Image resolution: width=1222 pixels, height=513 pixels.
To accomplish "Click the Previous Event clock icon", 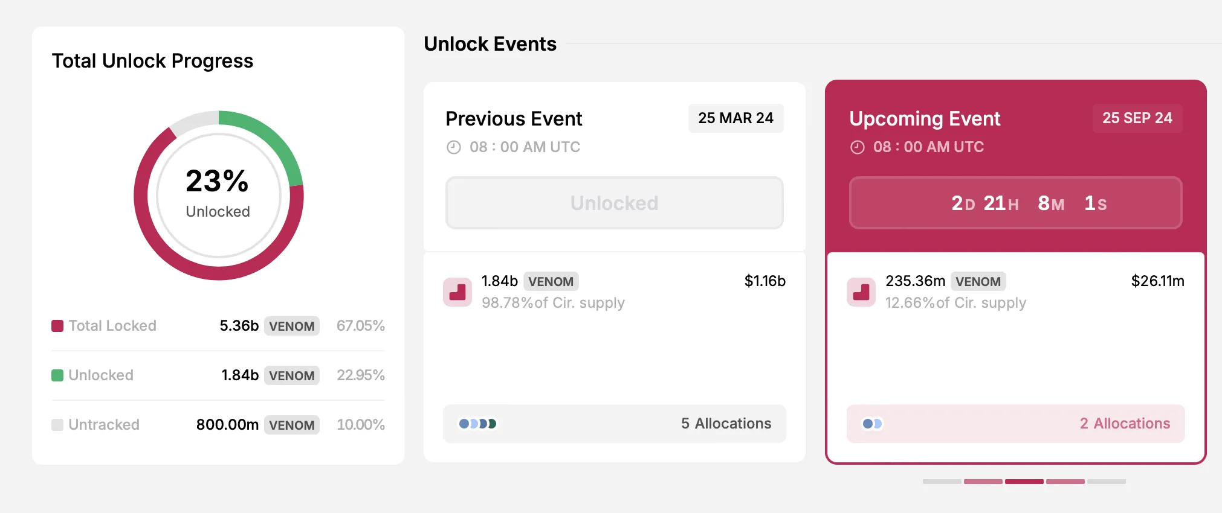I will 453,147.
